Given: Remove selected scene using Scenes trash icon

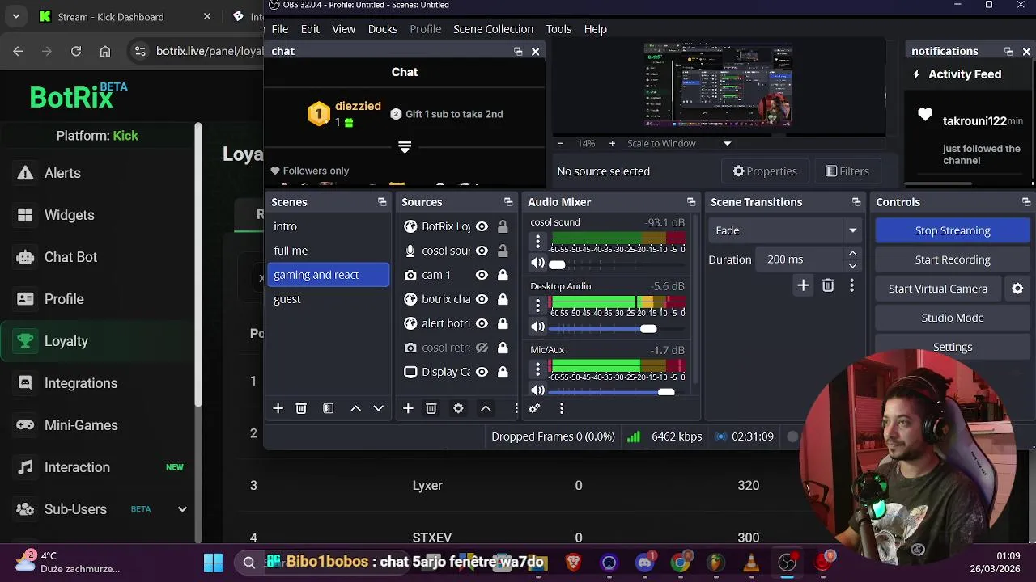Looking at the screenshot, I should 301,409.
